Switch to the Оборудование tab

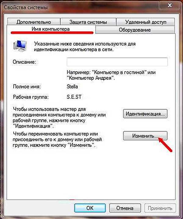point(135,30)
